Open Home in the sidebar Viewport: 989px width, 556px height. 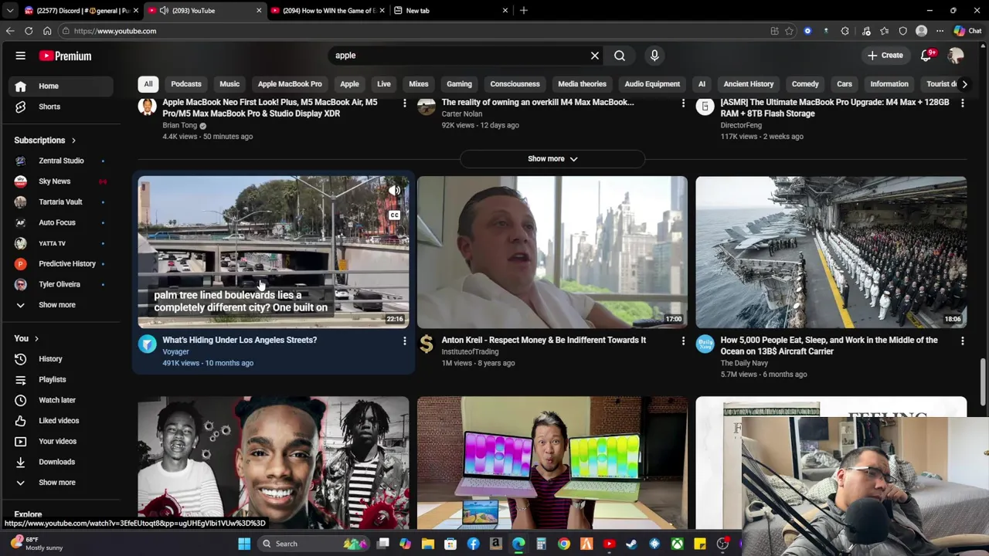[x=61, y=86]
